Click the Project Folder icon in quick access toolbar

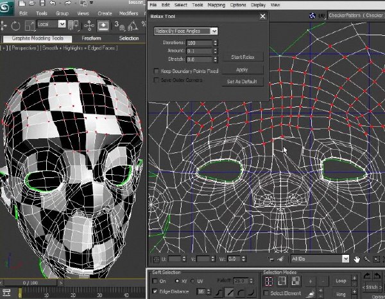tap(83, 3)
